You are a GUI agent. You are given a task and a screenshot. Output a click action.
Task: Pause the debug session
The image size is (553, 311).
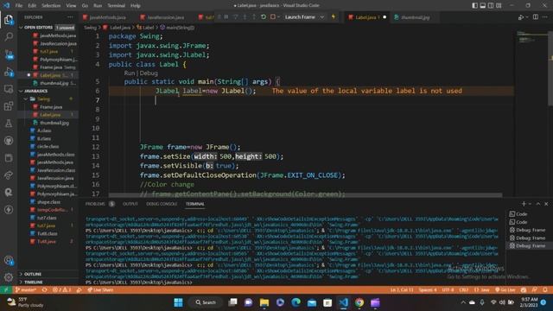[x=226, y=17]
